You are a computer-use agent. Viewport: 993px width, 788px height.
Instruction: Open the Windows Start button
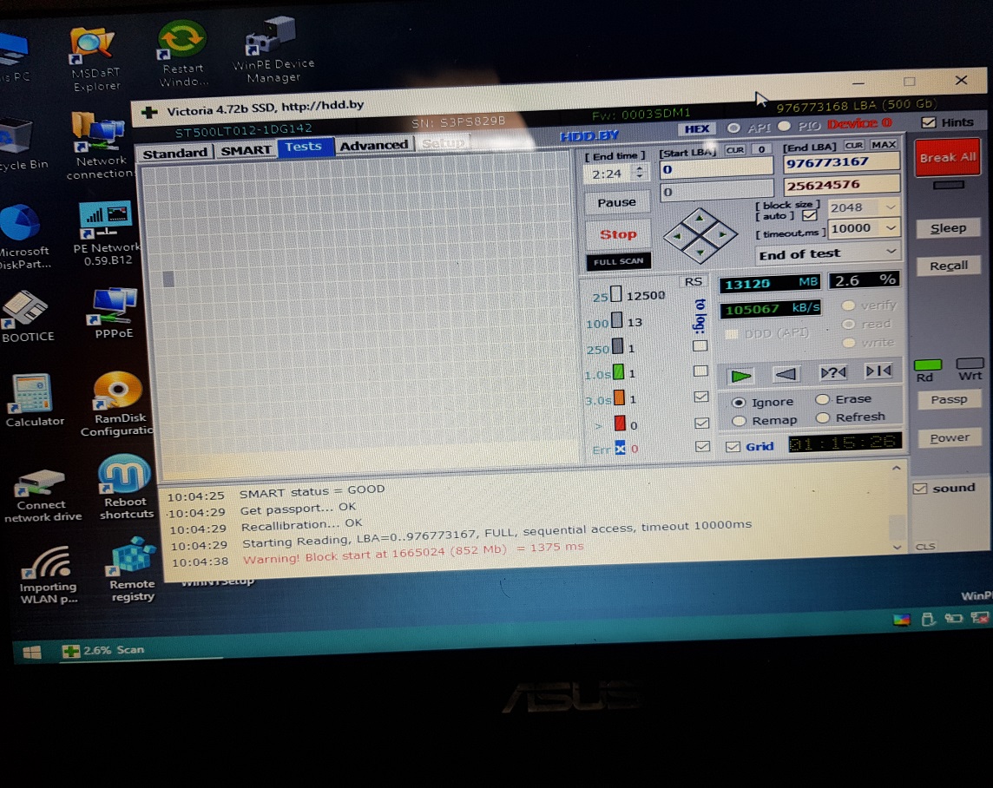(x=31, y=652)
